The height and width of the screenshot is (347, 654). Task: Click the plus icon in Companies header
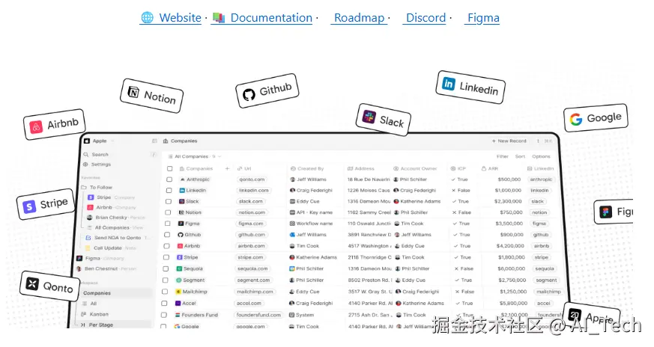227,169
